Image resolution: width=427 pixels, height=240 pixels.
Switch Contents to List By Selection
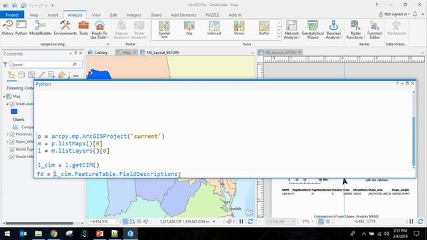pyautogui.click(x=31, y=75)
